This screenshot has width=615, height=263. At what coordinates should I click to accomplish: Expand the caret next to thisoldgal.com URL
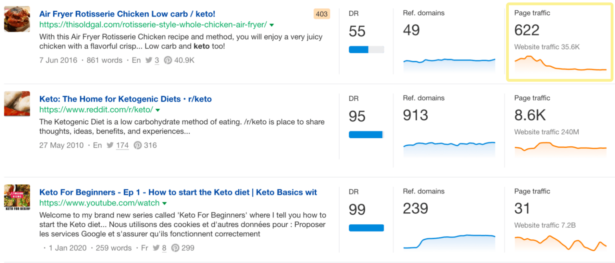271,24
